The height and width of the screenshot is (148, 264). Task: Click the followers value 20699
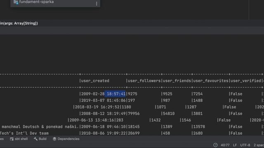coord(134,133)
